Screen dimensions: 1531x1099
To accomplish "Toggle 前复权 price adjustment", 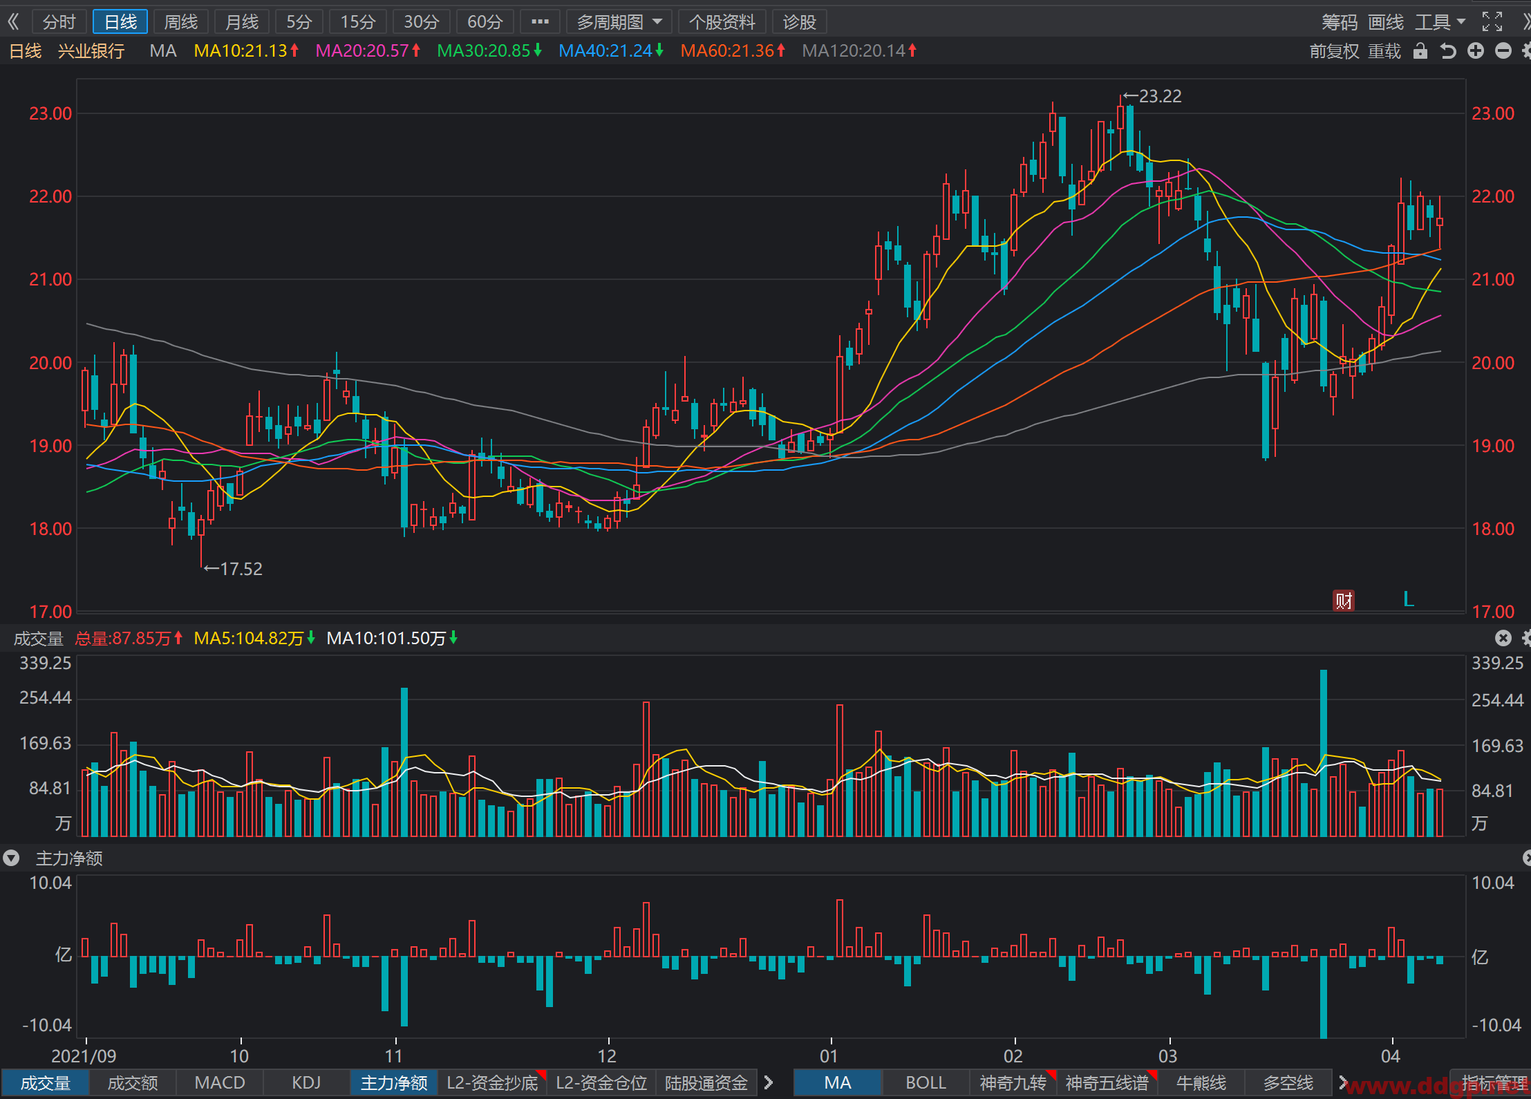I will pos(1334,51).
